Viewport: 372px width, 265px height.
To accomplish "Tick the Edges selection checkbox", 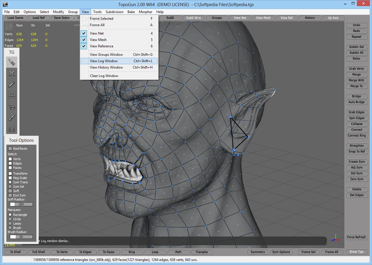I will pos(10,163).
